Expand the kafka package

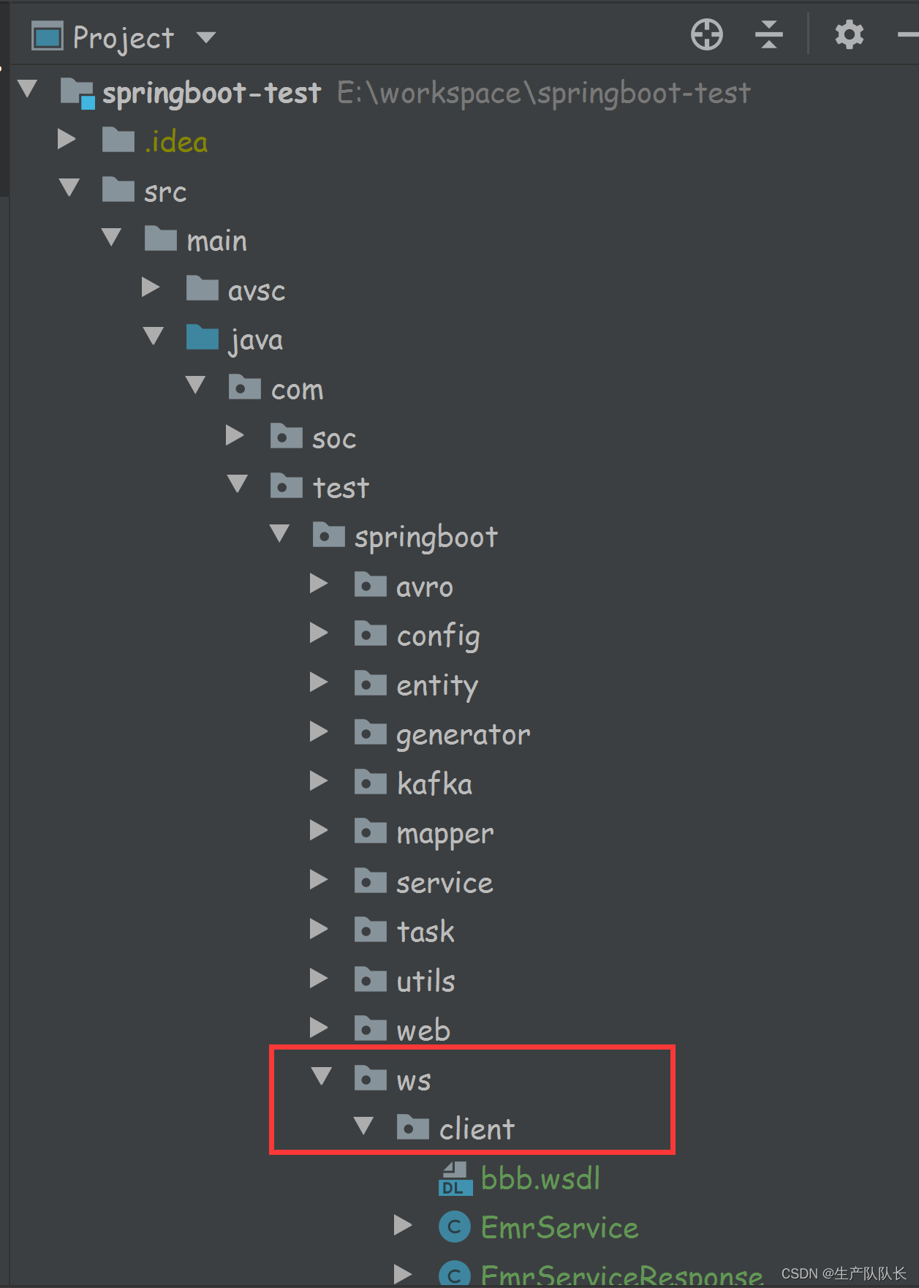(319, 780)
